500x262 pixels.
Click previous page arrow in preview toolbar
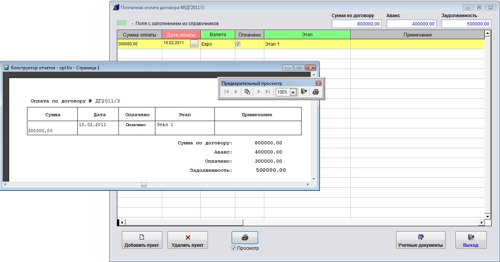235,92
